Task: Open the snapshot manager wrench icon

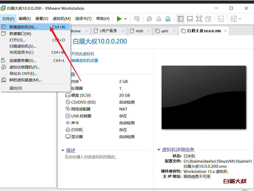Action: click(x=168, y=19)
